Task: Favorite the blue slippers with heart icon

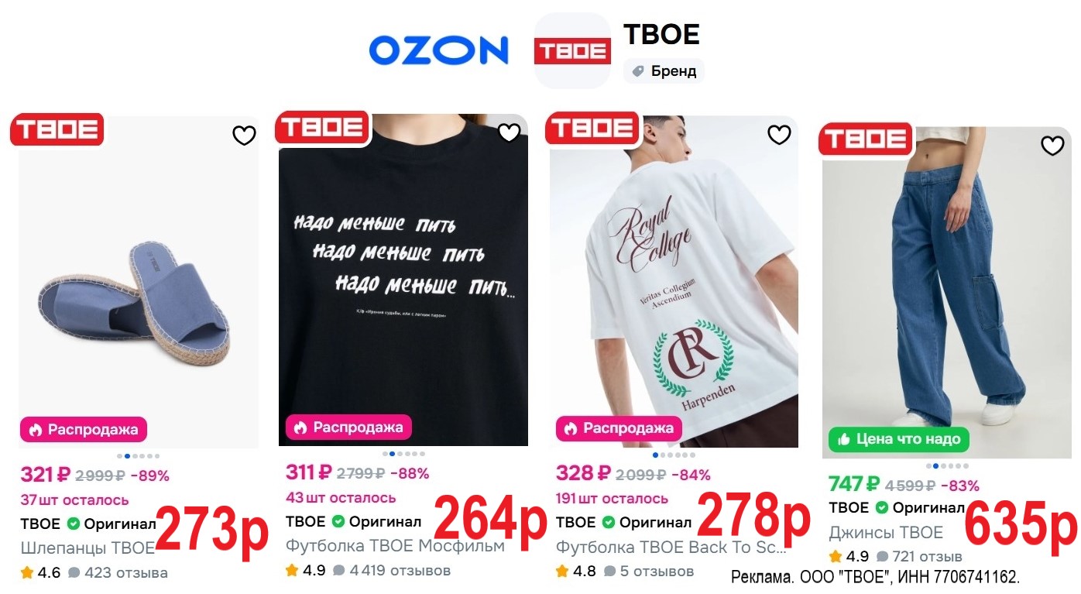Action: pos(244,136)
